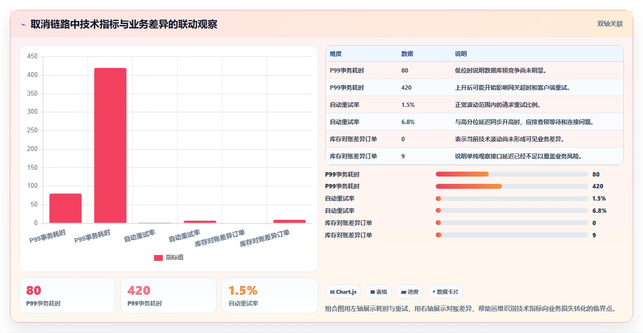Click the 双轴关联 tag in the header

click(x=610, y=24)
